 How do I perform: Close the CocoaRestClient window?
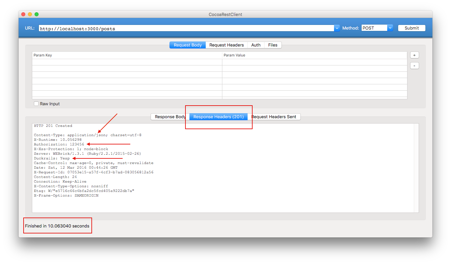[x=23, y=14]
